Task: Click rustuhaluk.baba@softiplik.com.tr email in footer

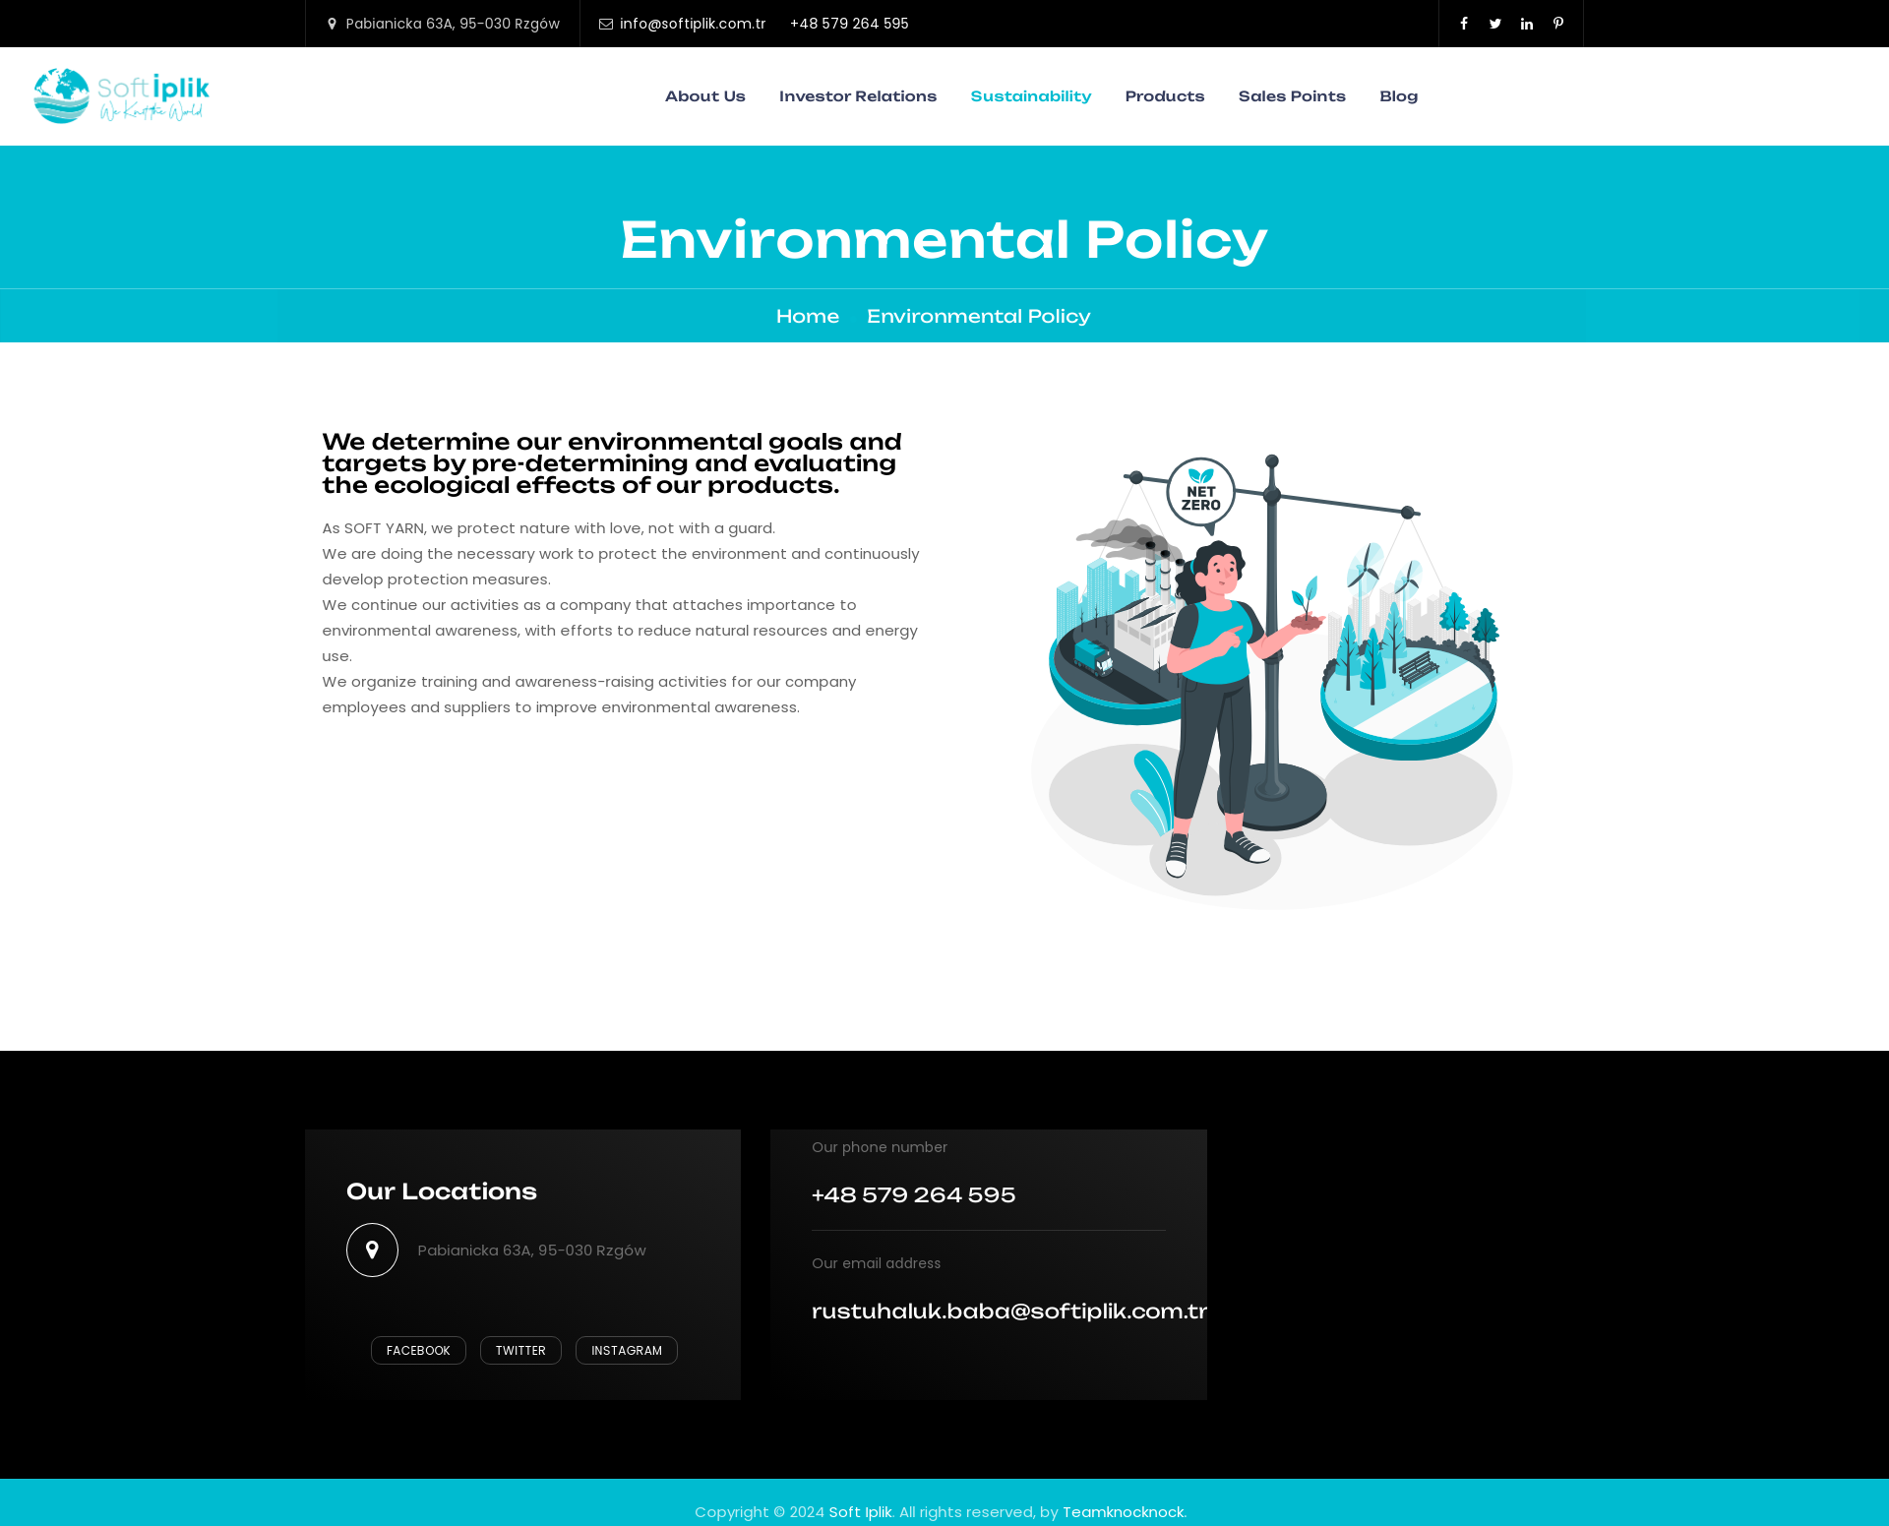Action: [x=1009, y=1311]
